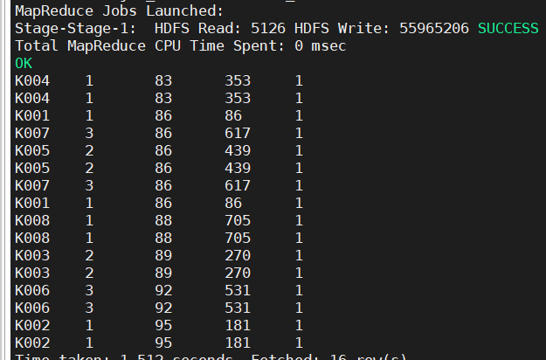This screenshot has width=546, height=360.
Task: Click the HDFS Read value 5126
Action: click(268, 29)
